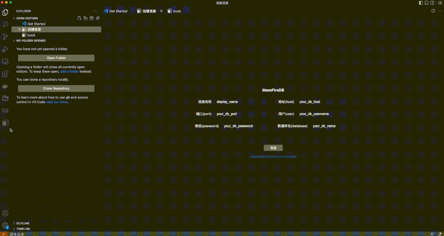Select book in Open Editors

click(56, 35)
